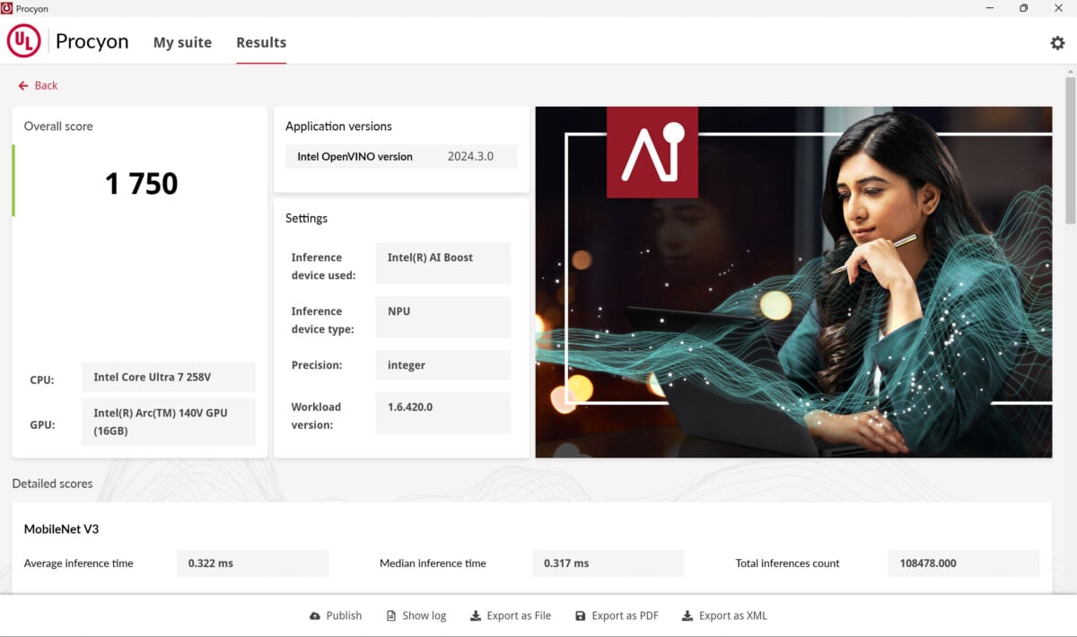This screenshot has height=637, width=1077.
Task: Select the Results tab
Action: [x=261, y=42]
